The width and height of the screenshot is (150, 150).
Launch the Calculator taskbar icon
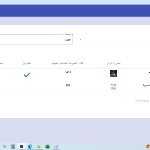point(13,146)
